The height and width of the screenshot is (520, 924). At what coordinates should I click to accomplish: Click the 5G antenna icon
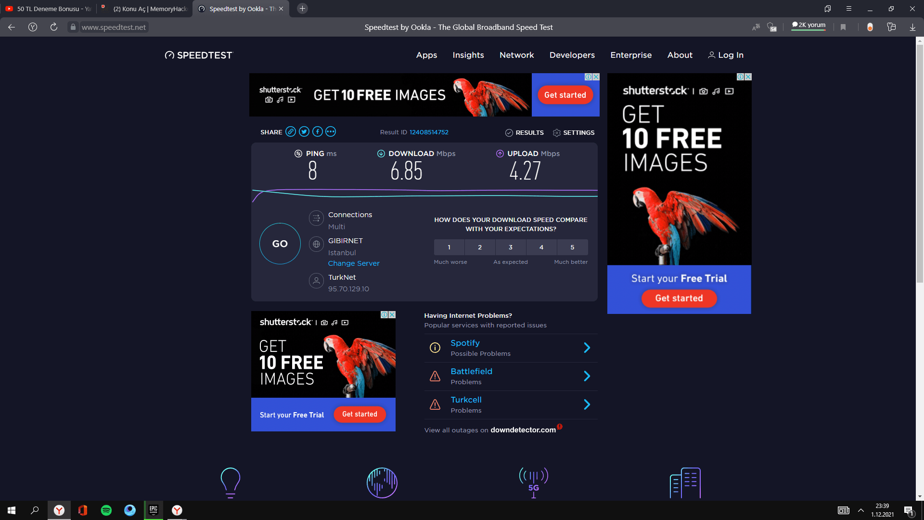[534, 482]
